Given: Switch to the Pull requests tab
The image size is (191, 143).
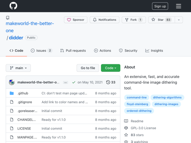Looking at the screenshot, I should (73, 51).
